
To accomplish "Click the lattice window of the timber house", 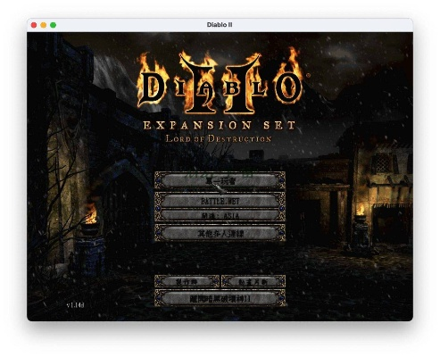I will [x=383, y=163].
